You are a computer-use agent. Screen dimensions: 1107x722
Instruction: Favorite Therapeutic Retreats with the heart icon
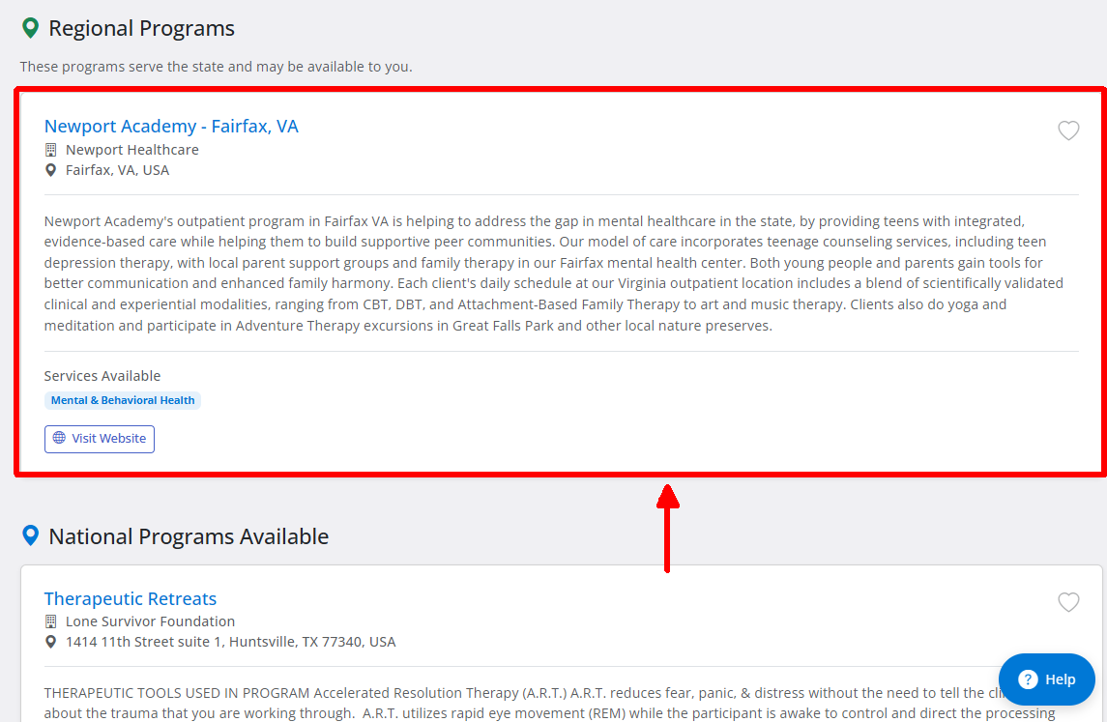click(1068, 602)
